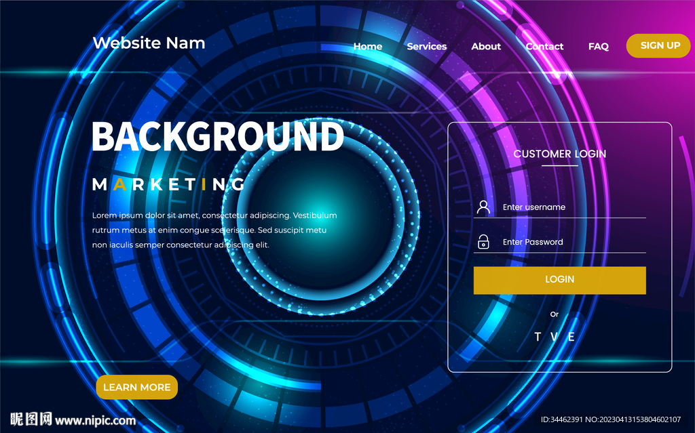The image size is (695, 433).
Task: Submit with the yellow LOGIN button
Action: [x=560, y=280]
